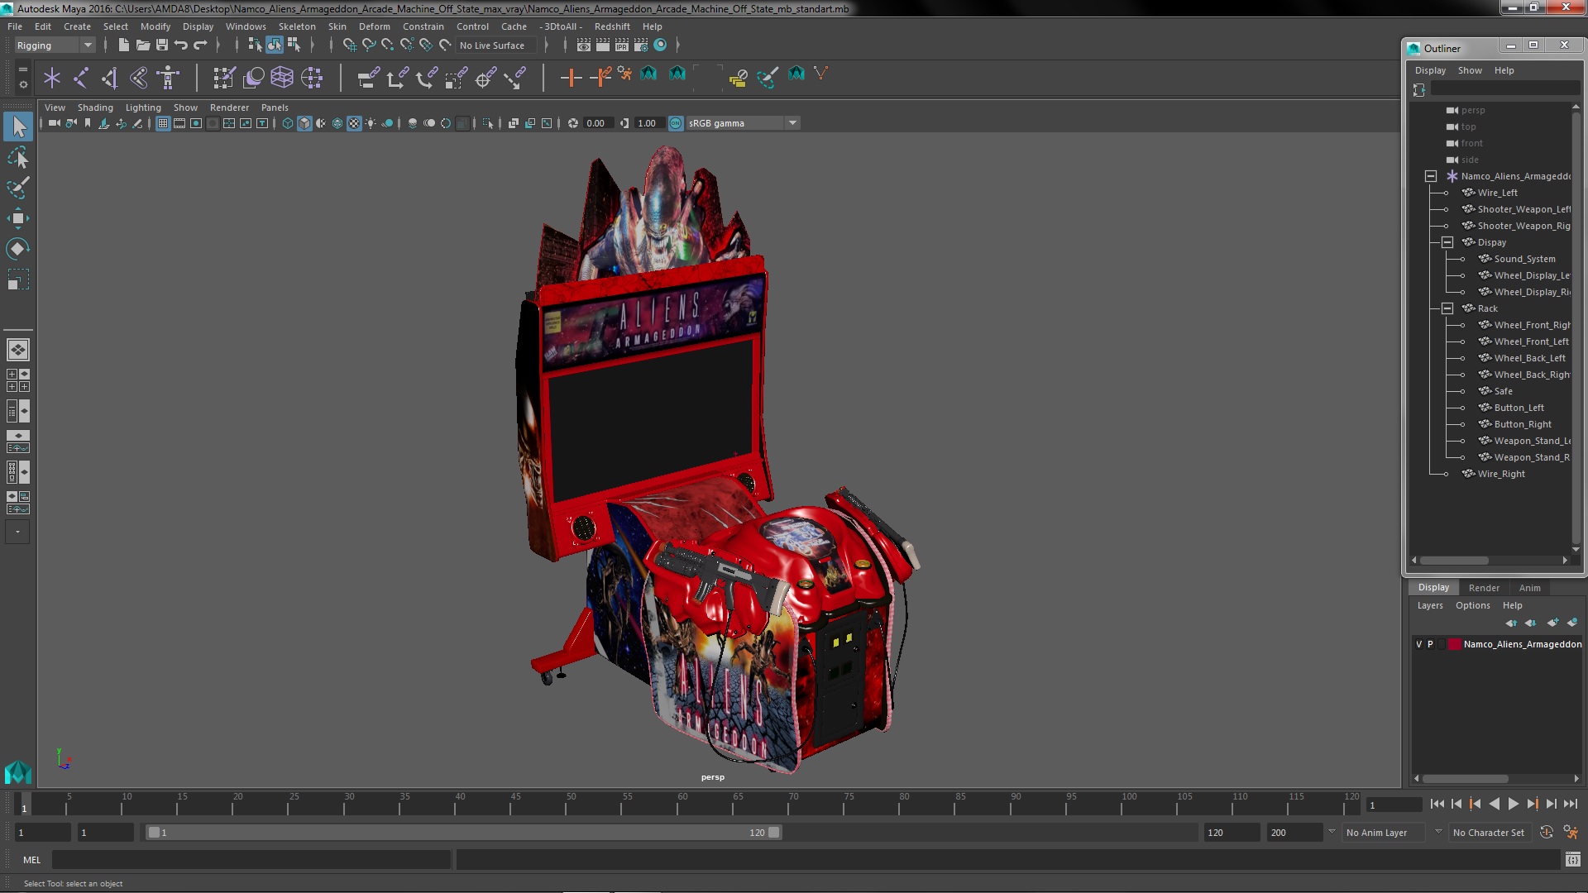
Task: Toggle the V visibility box of the Namco layer
Action: [1419, 644]
